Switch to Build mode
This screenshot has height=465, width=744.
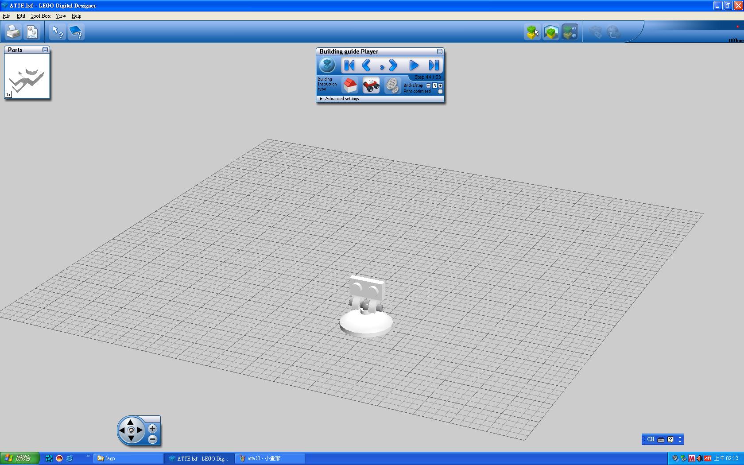click(532, 32)
